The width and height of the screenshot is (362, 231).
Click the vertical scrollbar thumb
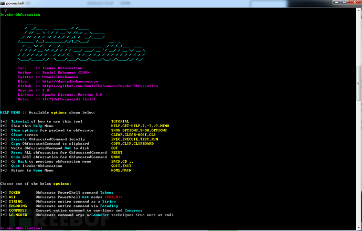point(358,83)
